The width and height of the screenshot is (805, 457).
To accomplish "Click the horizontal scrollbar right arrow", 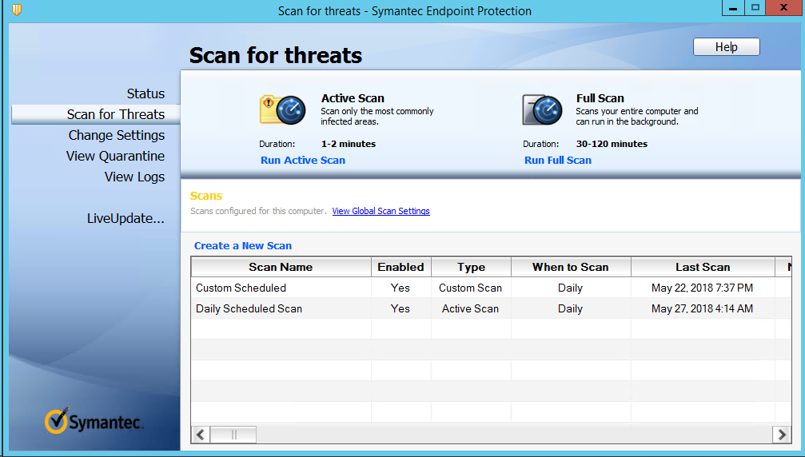I will coord(782,435).
